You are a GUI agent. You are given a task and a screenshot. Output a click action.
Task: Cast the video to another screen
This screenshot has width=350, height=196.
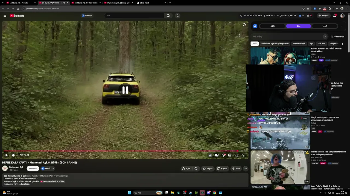pos(236,155)
